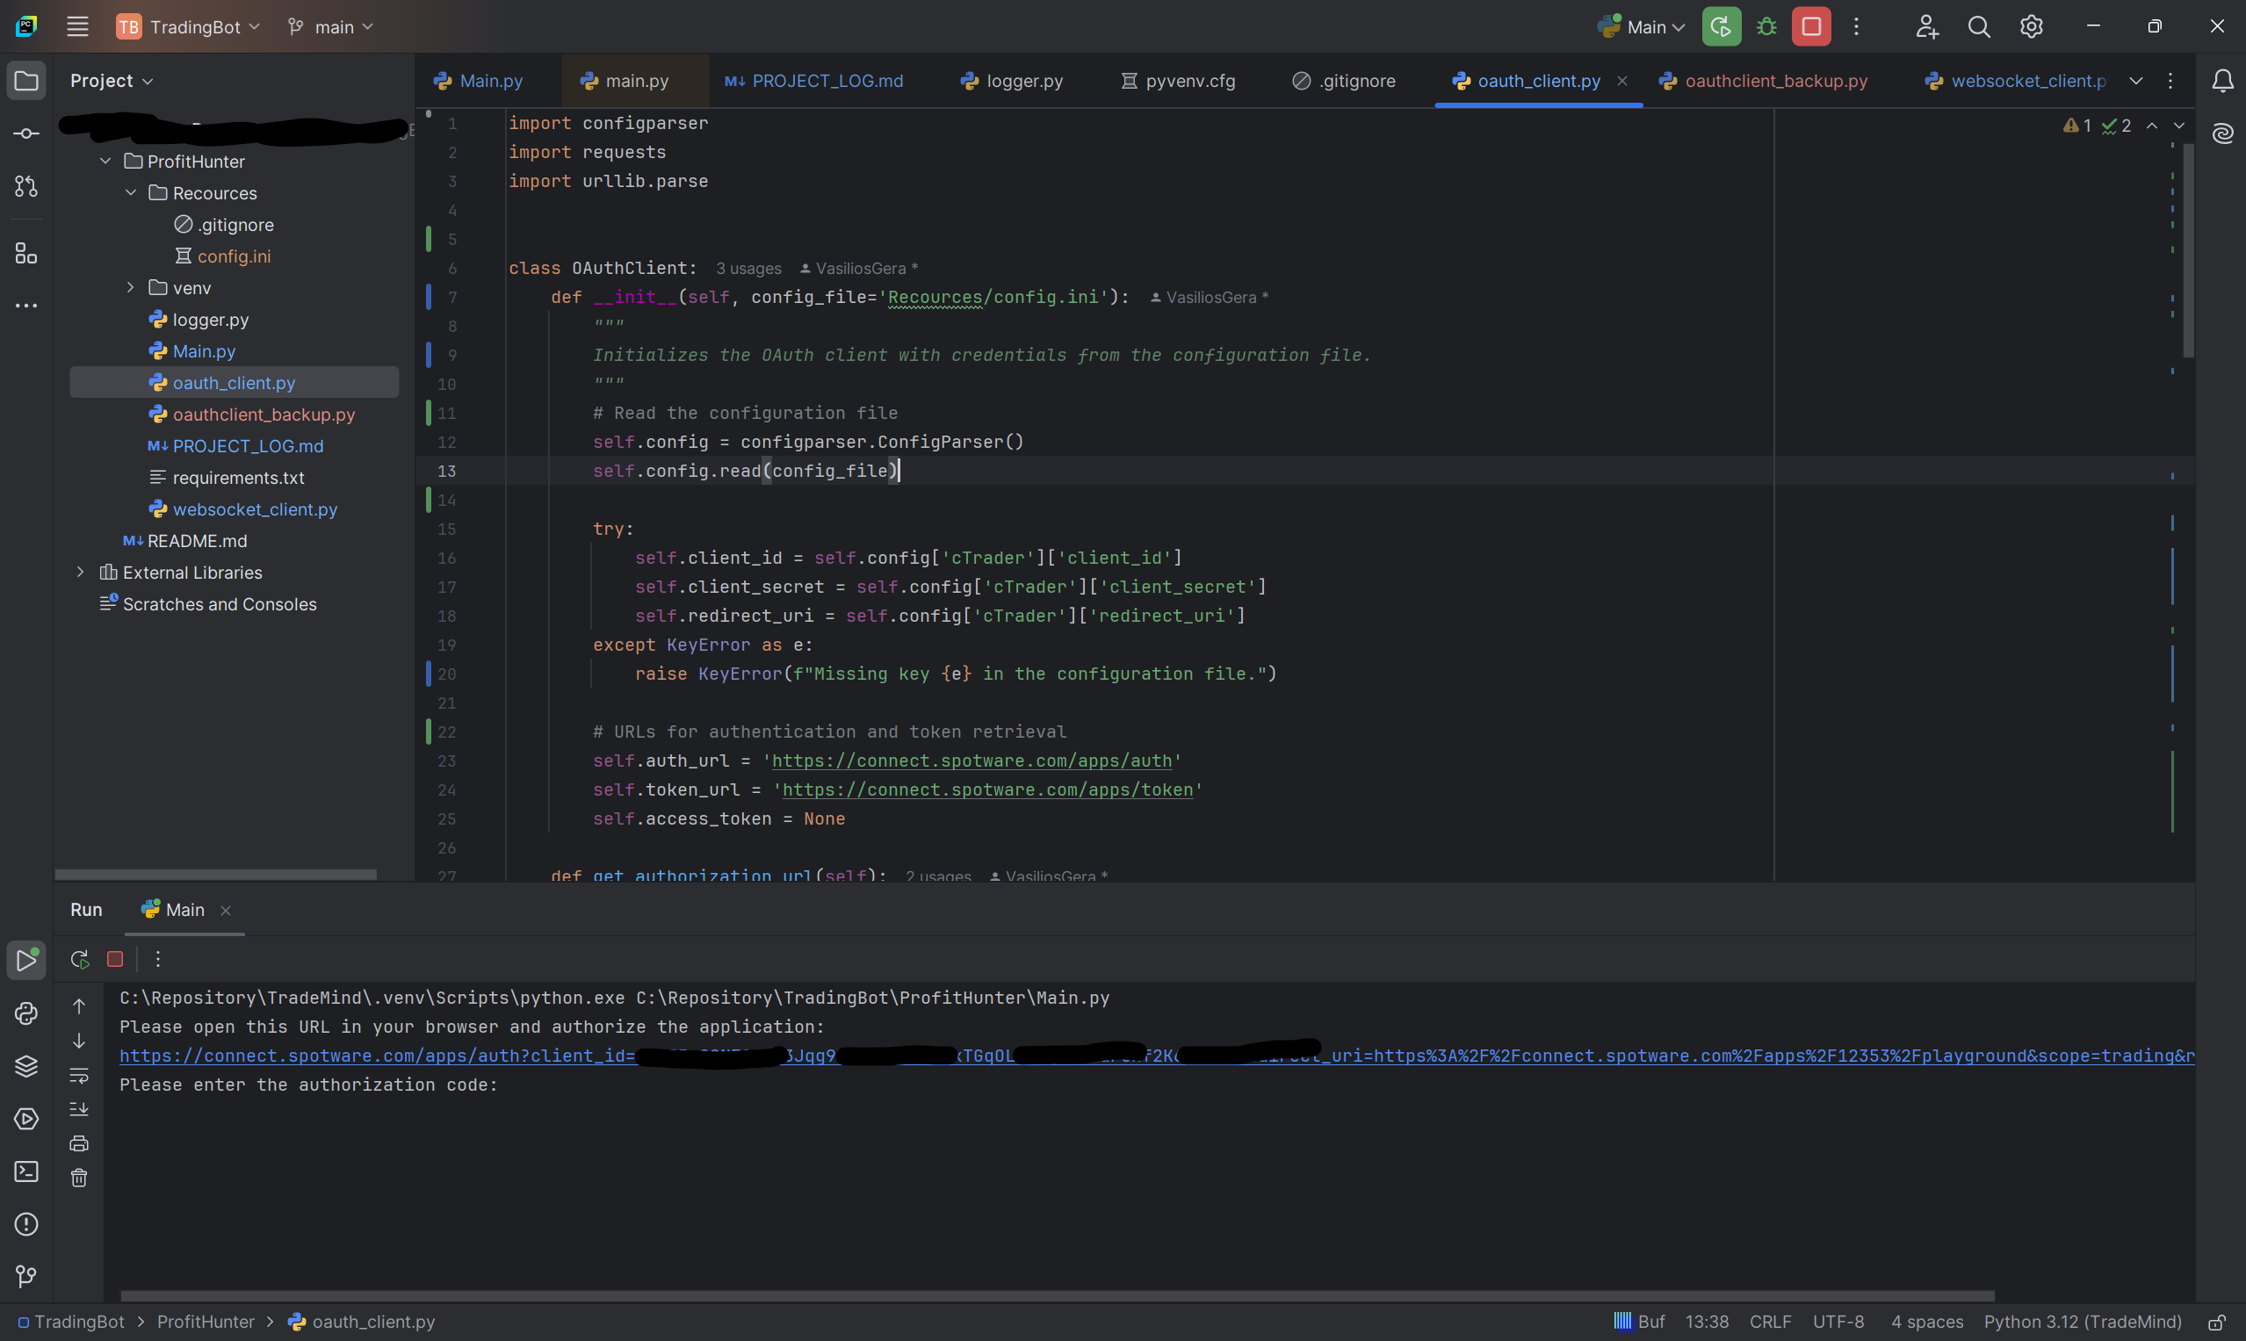Viewport: 2246px width, 1341px height.
Task: Open the Terminal tool window
Action: [26, 1172]
